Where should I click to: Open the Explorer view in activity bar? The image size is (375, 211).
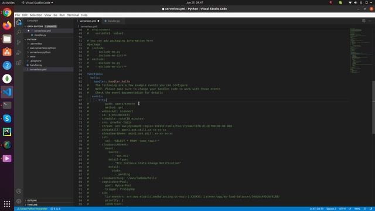[x=19, y=22]
